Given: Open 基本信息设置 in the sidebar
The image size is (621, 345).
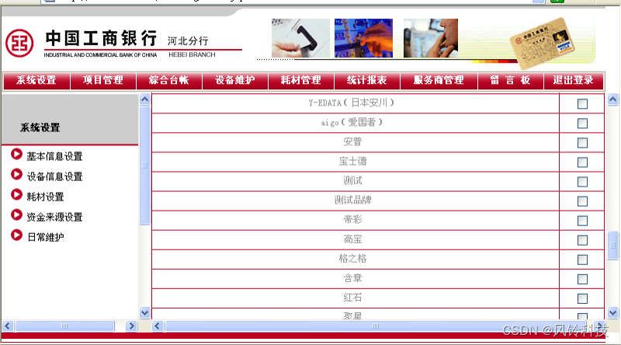Looking at the screenshot, I should [54, 156].
